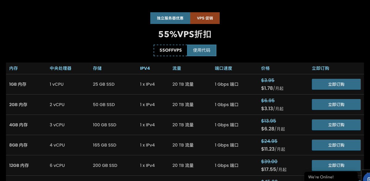Image resolution: width=370 pixels, height=181 pixels.
Task: Click the crossed-out $24.95 original price
Action: coord(269,141)
